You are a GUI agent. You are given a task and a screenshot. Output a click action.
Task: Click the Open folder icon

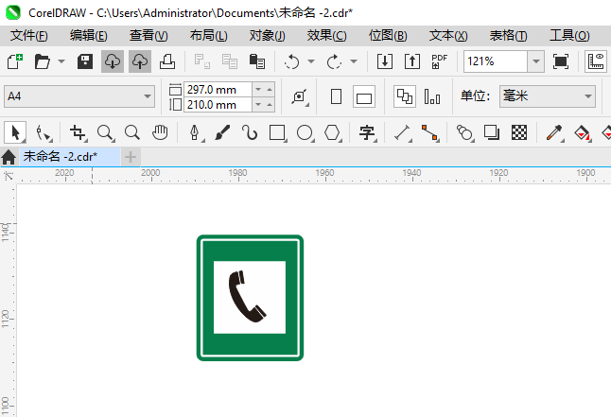pyautogui.click(x=42, y=61)
